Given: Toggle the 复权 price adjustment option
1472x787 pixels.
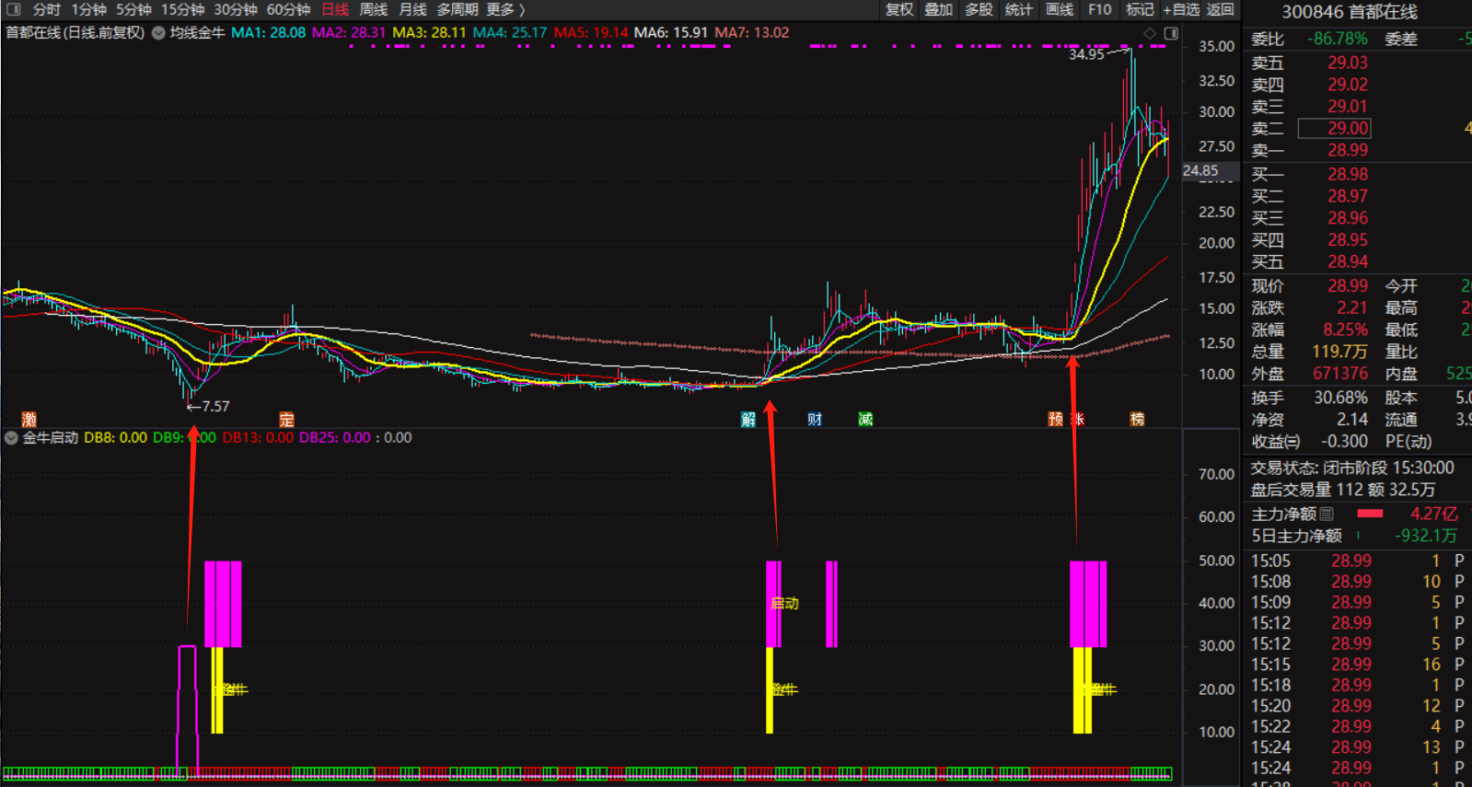Looking at the screenshot, I should 899,9.
